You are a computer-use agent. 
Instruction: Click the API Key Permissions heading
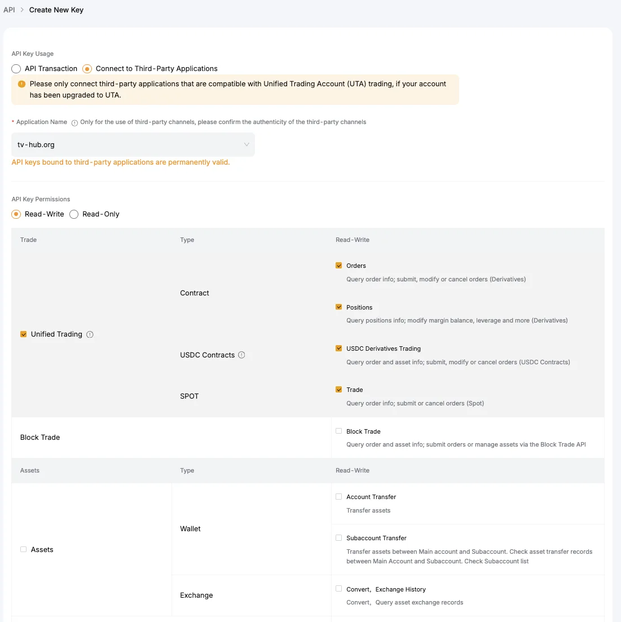[41, 199]
